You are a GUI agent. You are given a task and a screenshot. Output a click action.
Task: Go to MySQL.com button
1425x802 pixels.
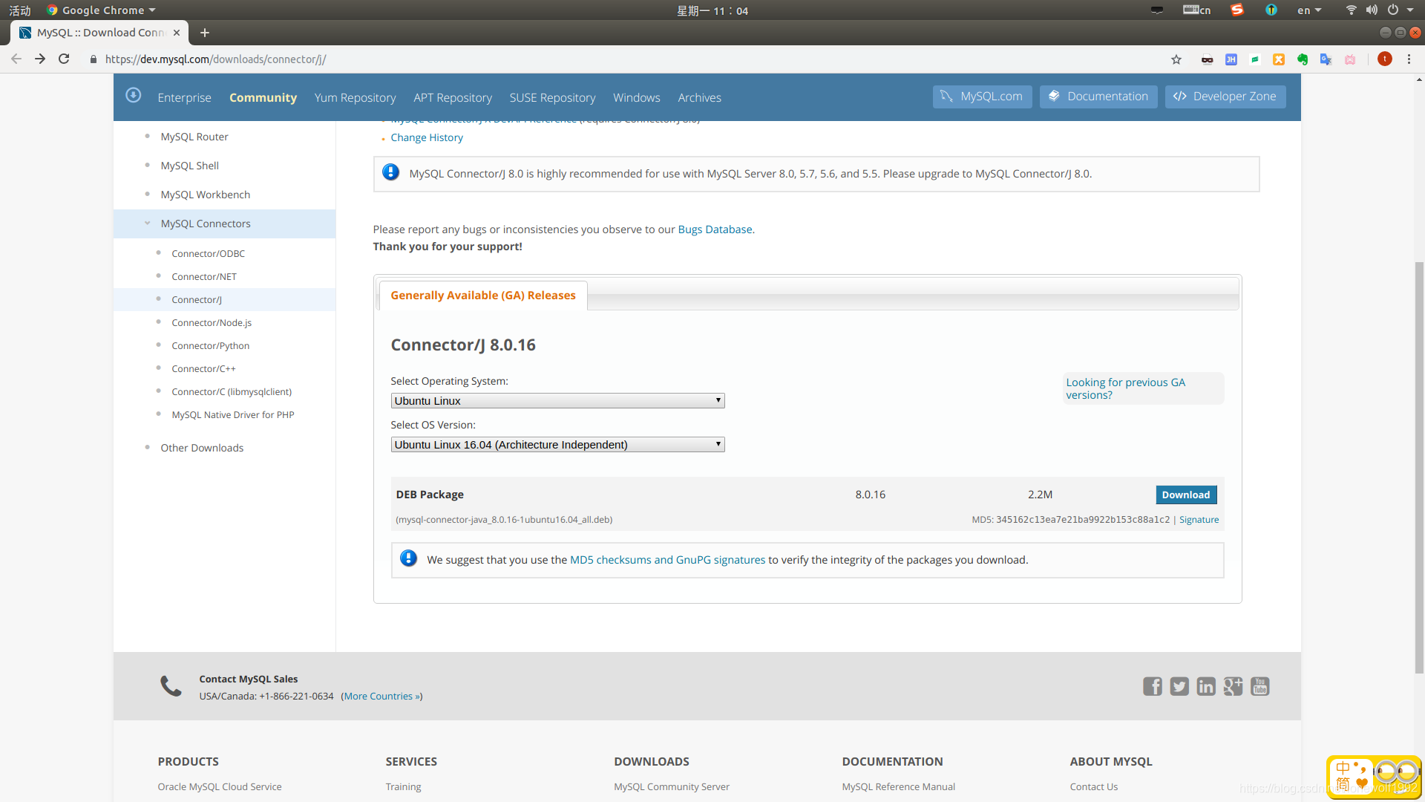pyautogui.click(x=982, y=97)
